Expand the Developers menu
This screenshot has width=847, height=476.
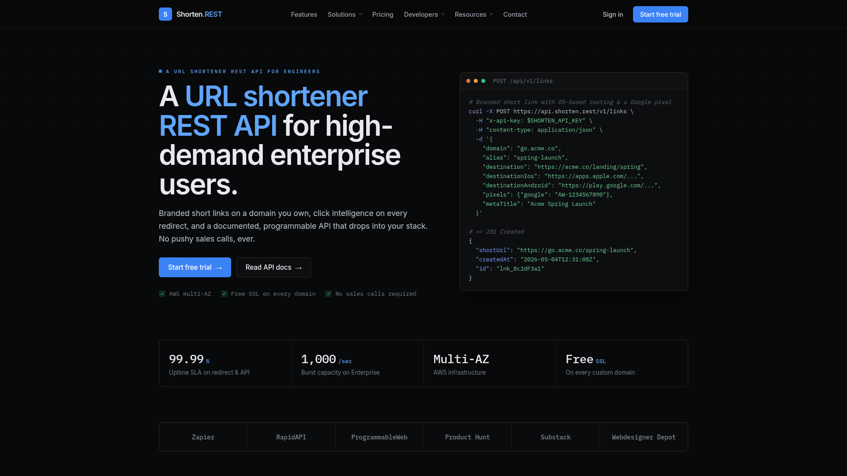(424, 15)
